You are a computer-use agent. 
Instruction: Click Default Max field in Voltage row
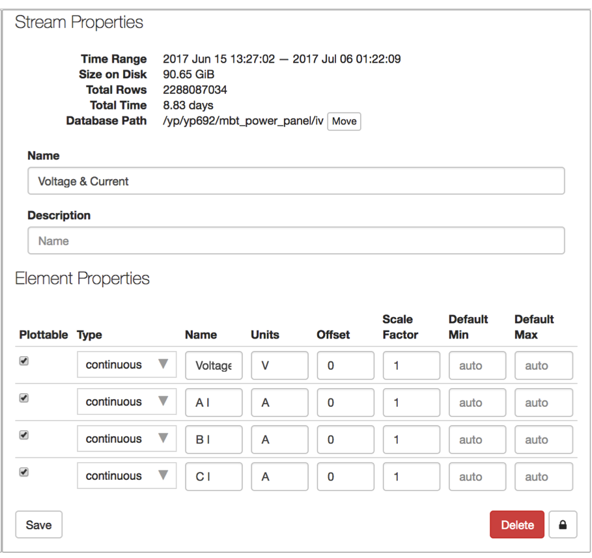[543, 366]
